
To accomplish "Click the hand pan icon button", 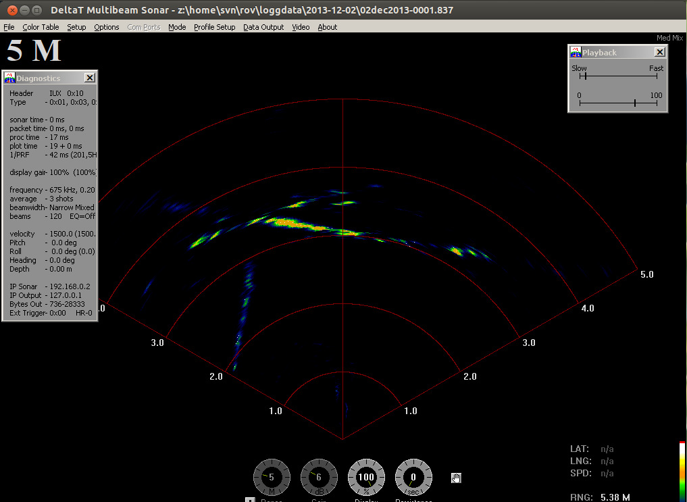I will click(456, 478).
